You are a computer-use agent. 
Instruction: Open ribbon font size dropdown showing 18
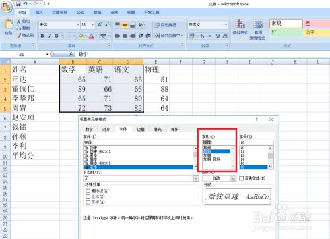[92, 25]
